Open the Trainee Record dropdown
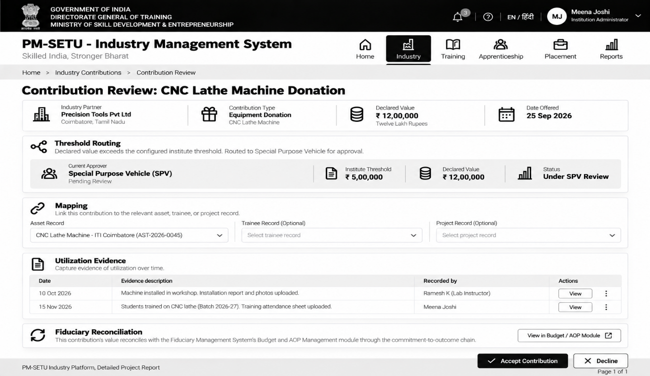Screen dimensions: 650x376 [x=332, y=235]
